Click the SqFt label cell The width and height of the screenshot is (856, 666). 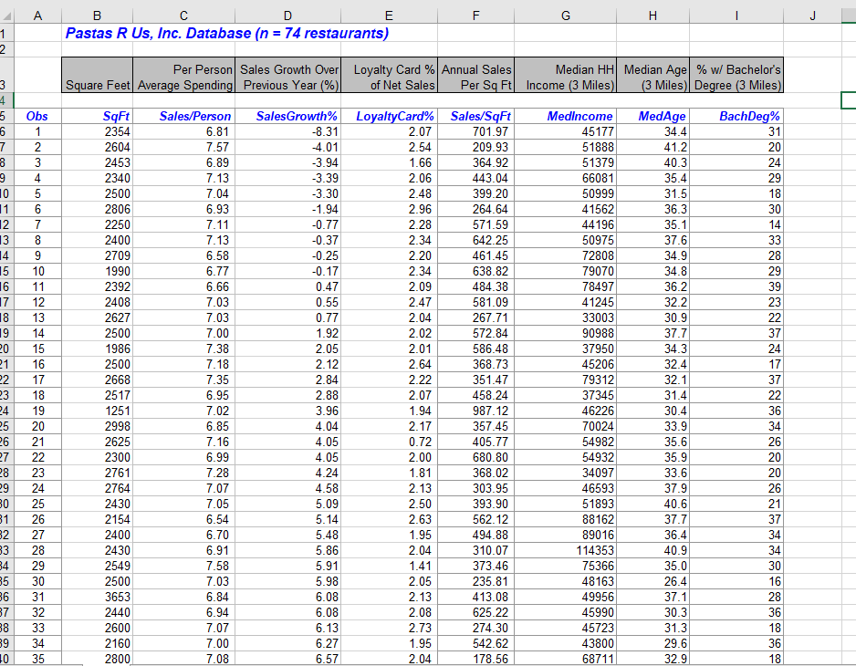pyautogui.click(x=97, y=116)
